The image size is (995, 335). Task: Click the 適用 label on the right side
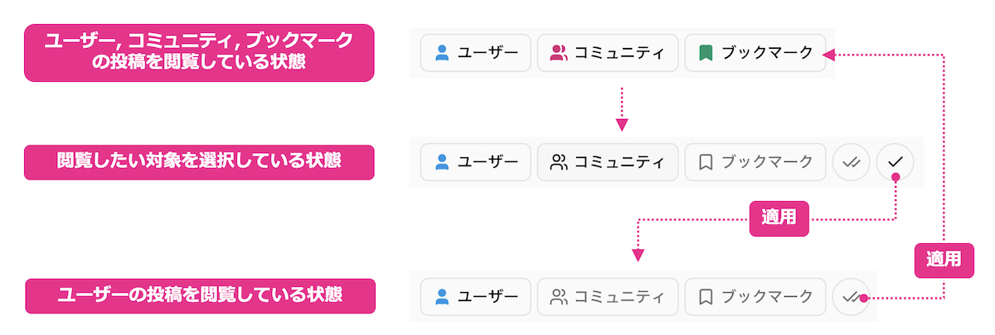pyautogui.click(x=944, y=259)
